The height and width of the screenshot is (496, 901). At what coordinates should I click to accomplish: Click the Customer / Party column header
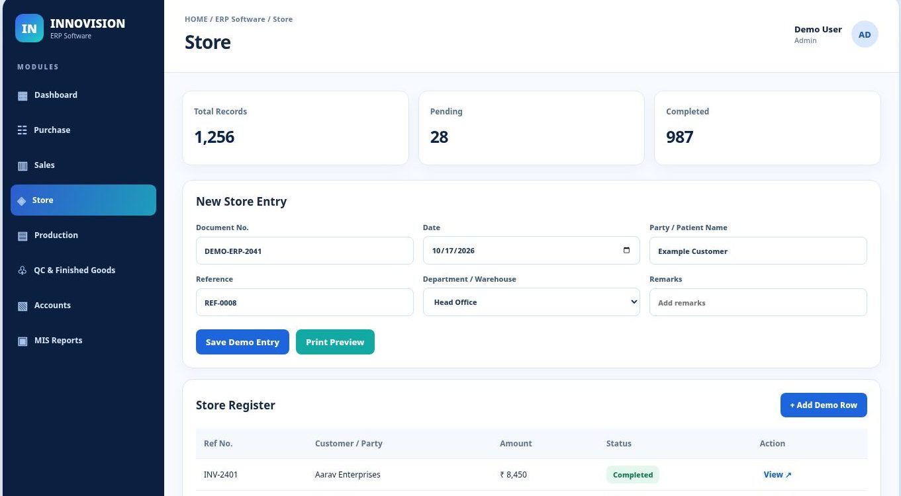[349, 444]
